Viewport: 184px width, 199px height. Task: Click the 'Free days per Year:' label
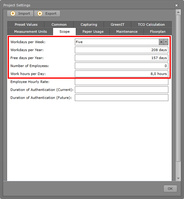point(27,58)
